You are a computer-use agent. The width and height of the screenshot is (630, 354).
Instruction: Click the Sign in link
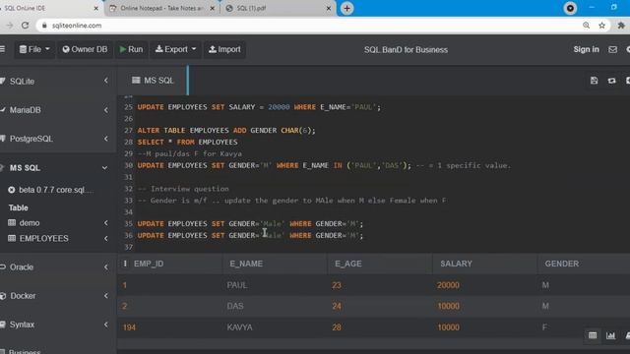[586, 49]
